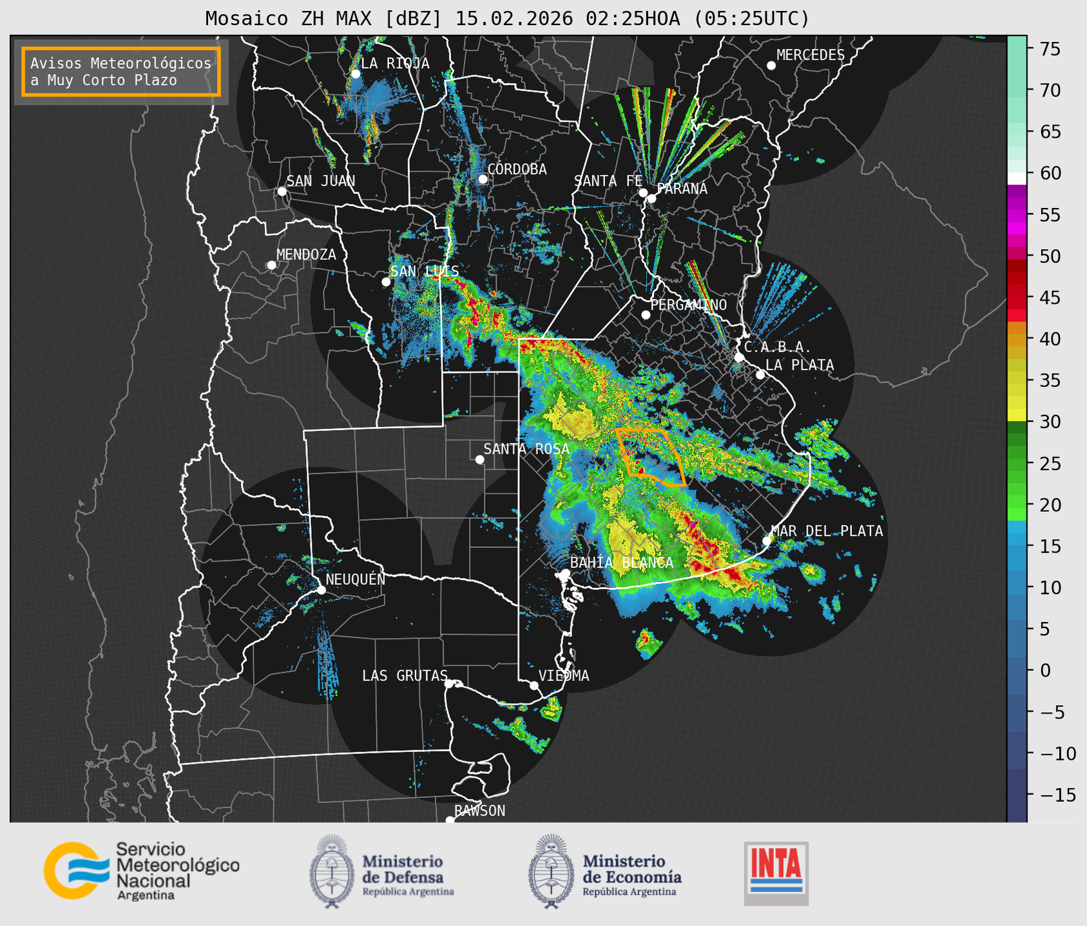Click the BAHÍA BLANCA city label

pyautogui.click(x=622, y=562)
